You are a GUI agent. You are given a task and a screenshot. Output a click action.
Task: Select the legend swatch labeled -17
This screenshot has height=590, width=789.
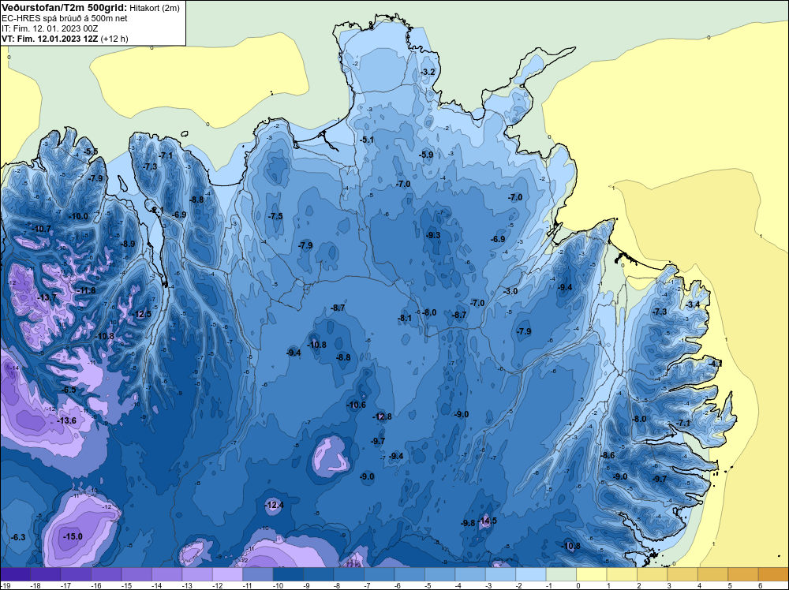(76, 574)
